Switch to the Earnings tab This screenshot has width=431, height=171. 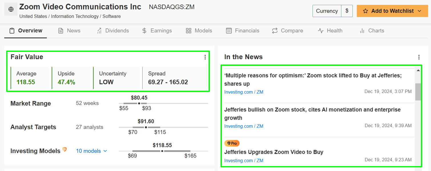157,31
